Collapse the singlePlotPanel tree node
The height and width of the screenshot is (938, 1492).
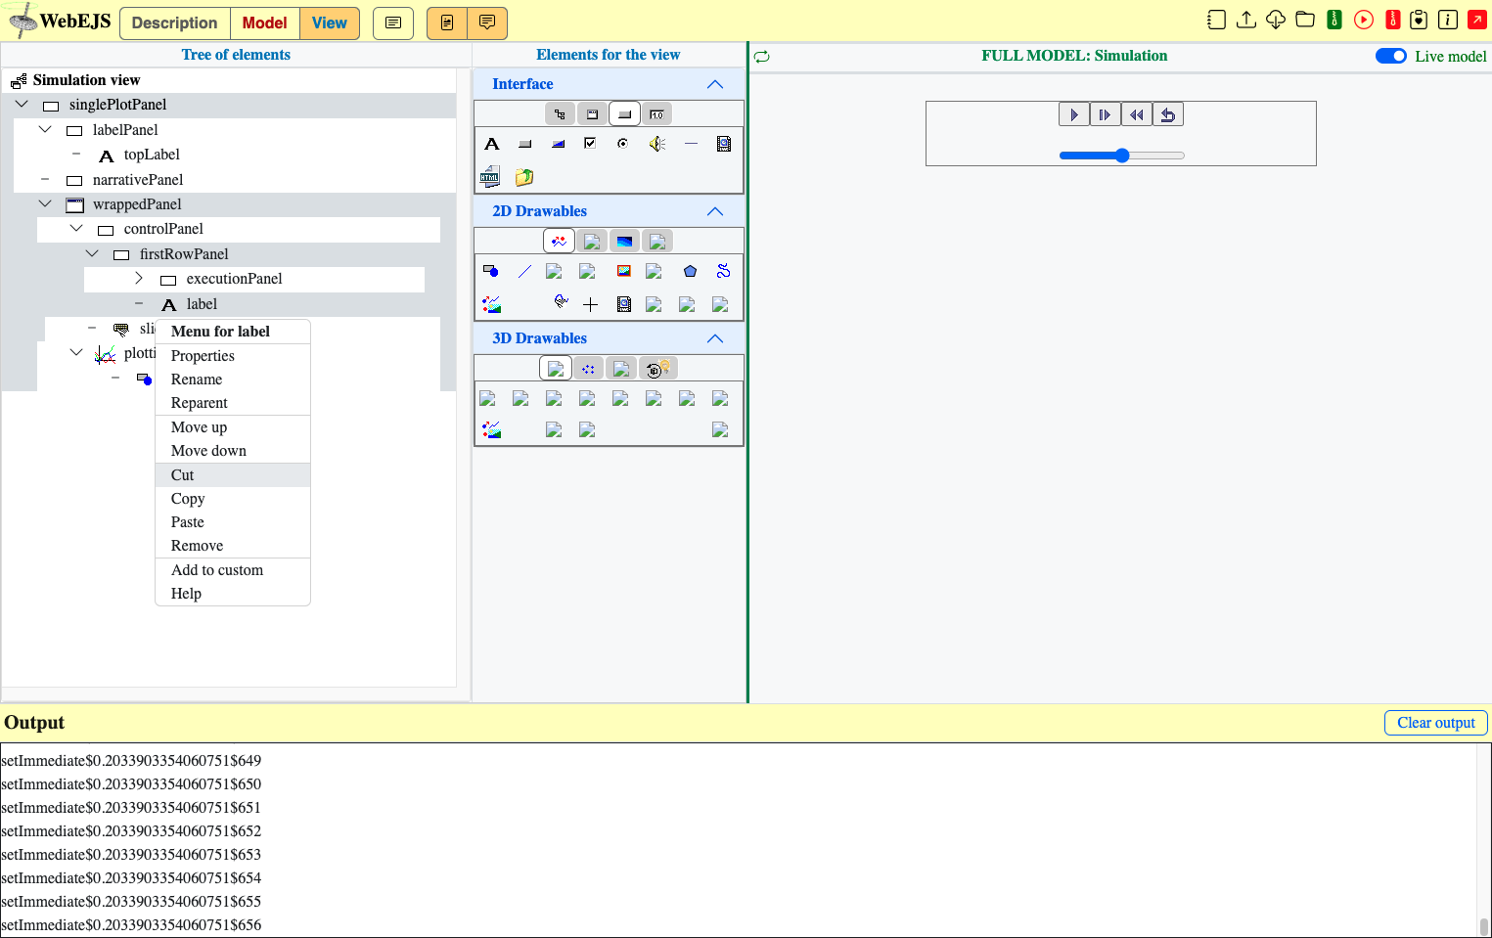(23, 104)
